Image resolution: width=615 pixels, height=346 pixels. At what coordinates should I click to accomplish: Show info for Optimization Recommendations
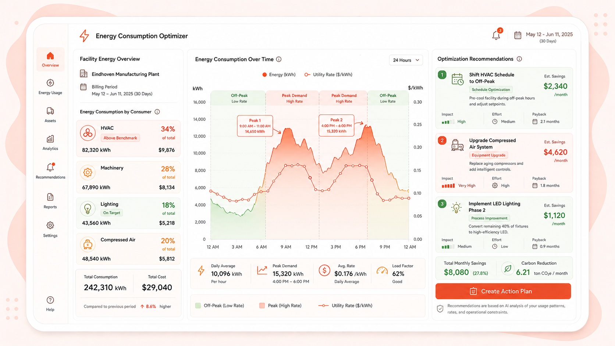[519, 59]
